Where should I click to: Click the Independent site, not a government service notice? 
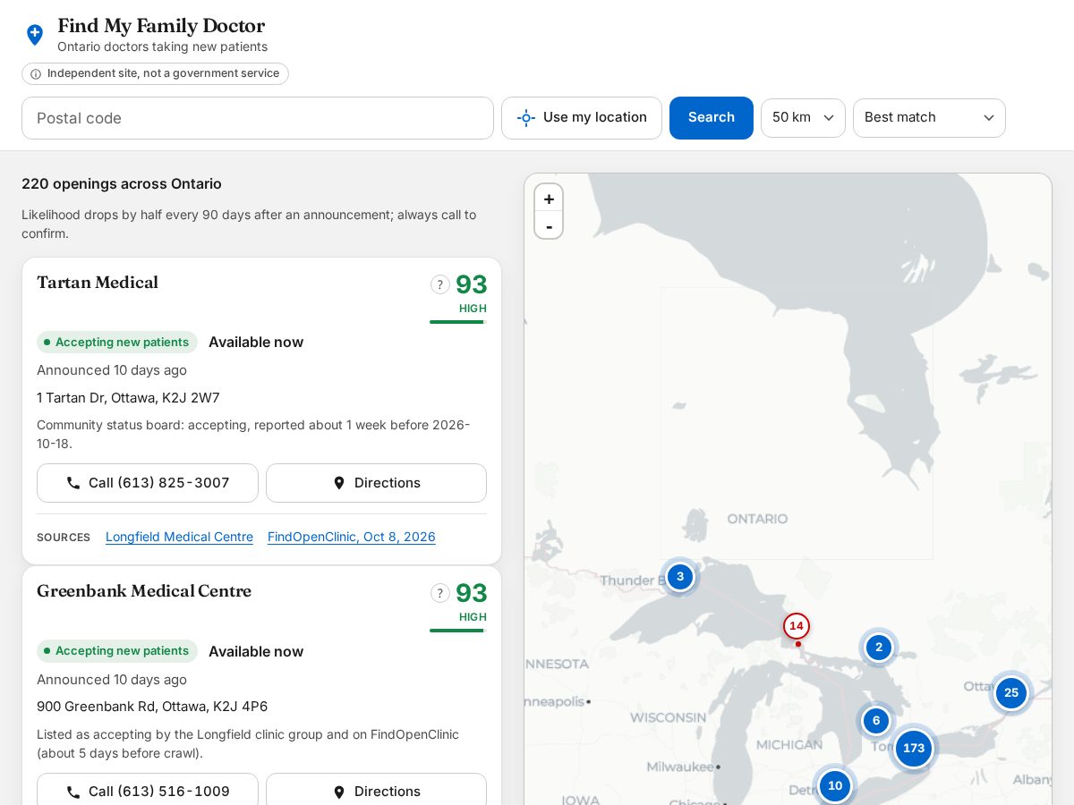tap(155, 74)
